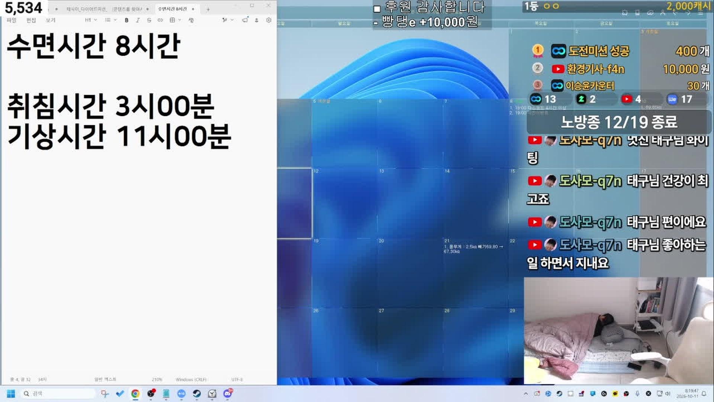Open Notepad settings gear
Viewport: 714px width, 402px height.
point(269,20)
